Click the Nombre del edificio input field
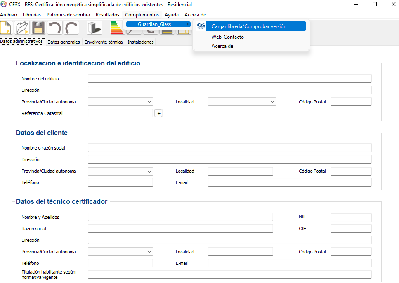 point(229,79)
